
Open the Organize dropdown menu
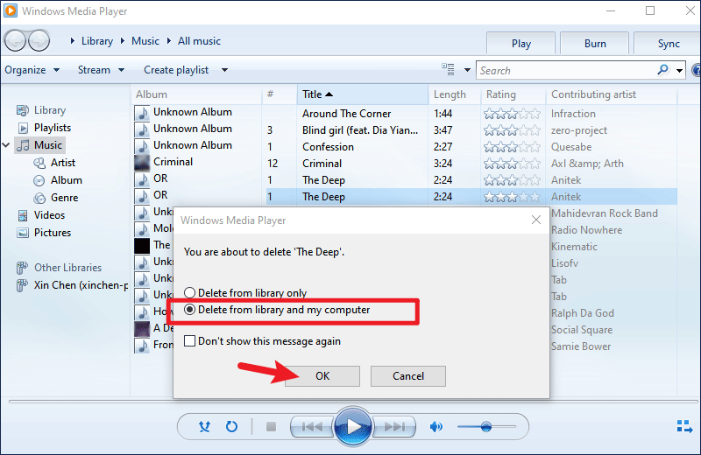click(32, 70)
